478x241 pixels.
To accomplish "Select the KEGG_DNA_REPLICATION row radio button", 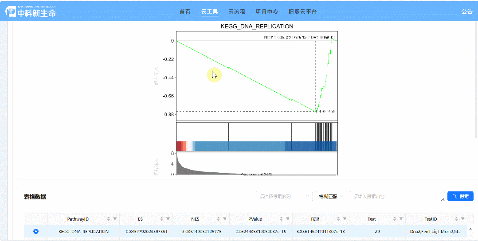I will click(36, 232).
